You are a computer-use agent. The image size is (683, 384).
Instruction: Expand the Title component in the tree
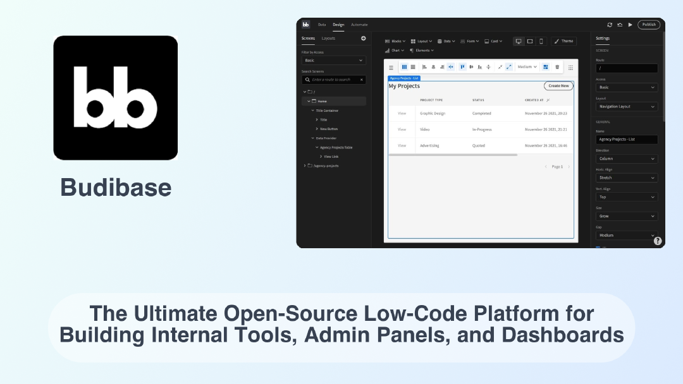coord(317,119)
